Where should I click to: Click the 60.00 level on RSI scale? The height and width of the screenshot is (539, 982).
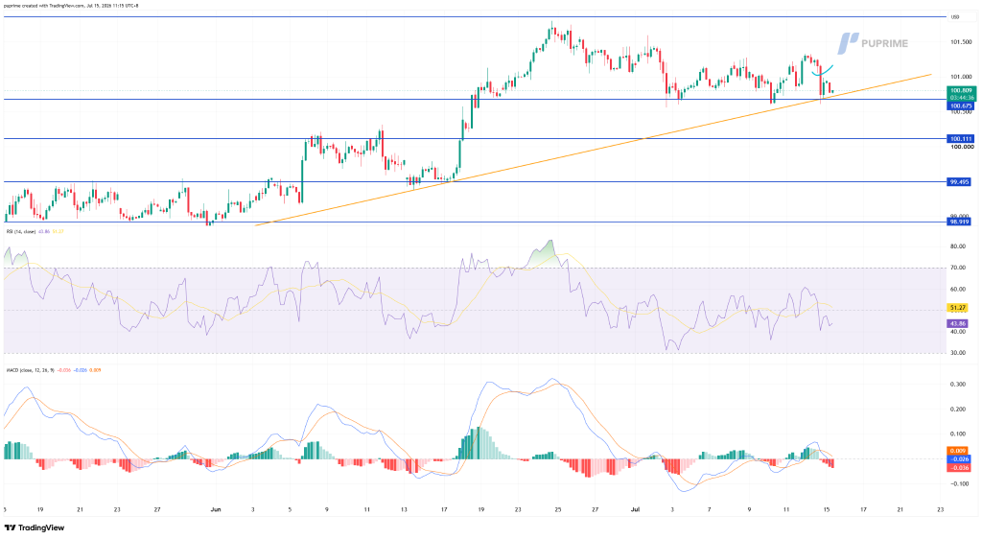[x=958, y=290]
